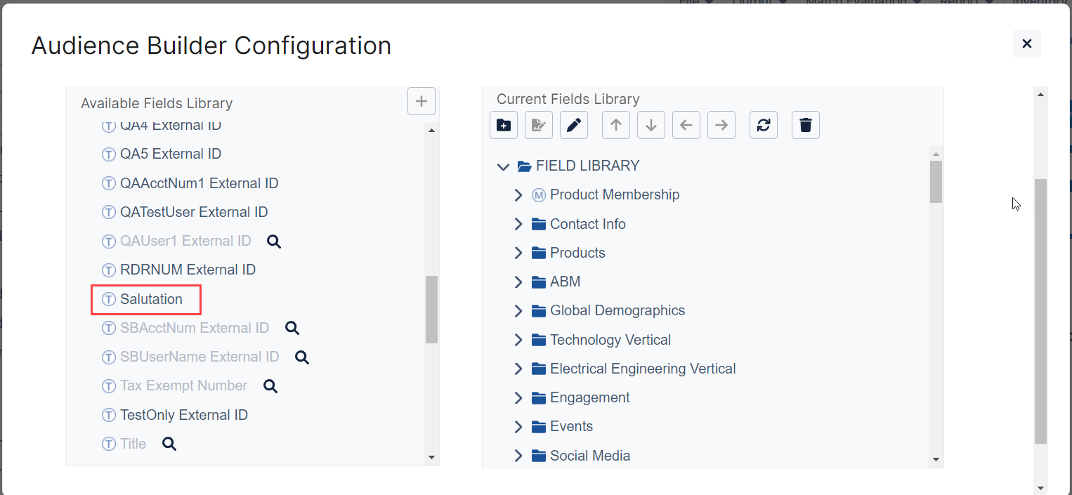This screenshot has width=1072, height=495.
Task: Expand the Global Demographics folder
Action: click(x=518, y=311)
